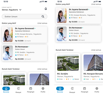Select Dr. Isyana Saraswati photo in left screen
The height and width of the screenshot is (95, 103).
(8, 34)
